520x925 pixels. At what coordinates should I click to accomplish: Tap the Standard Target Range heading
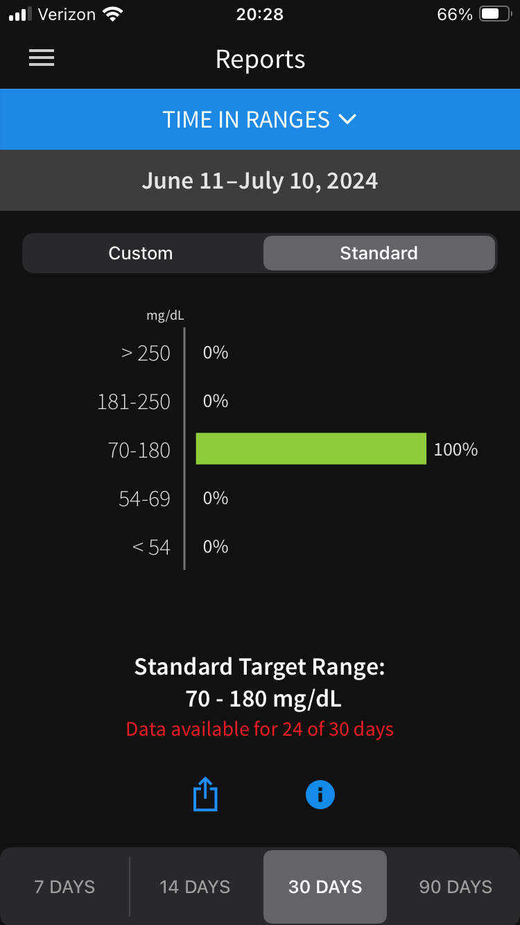click(x=260, y=667)
